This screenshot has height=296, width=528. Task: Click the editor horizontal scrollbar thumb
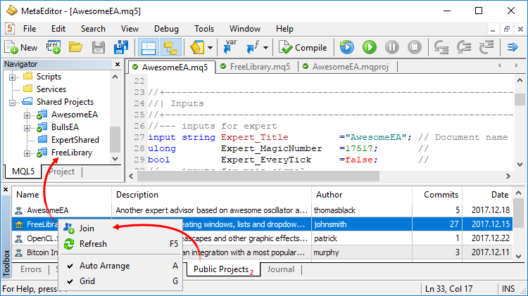click(258, 176)
